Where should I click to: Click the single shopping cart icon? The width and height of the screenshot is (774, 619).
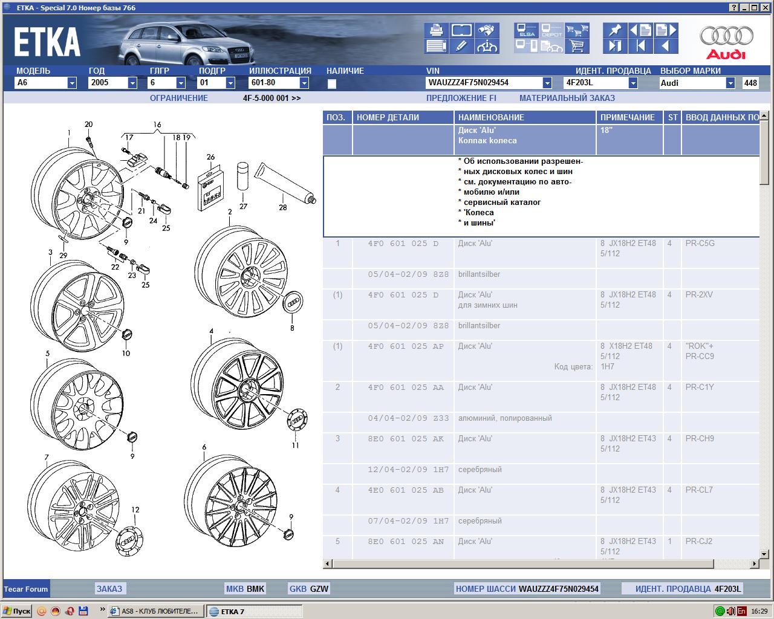pyautogui.click(x=577, y=46)
